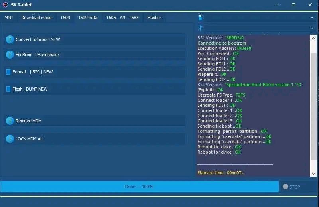This screenshot has height=207, width=319.
Task: Click the STOP button
Action: [299, 187]
